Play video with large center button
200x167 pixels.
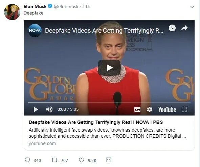tap(109, 68)
